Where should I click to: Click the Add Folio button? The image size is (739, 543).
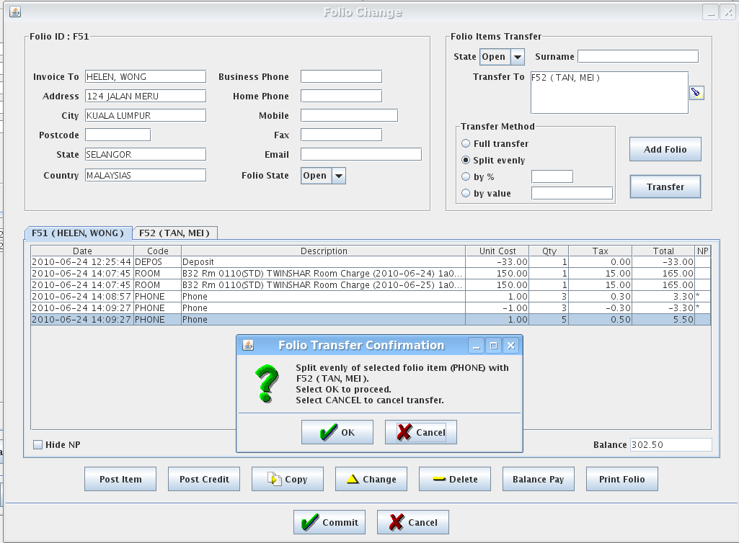coord(665,149)
